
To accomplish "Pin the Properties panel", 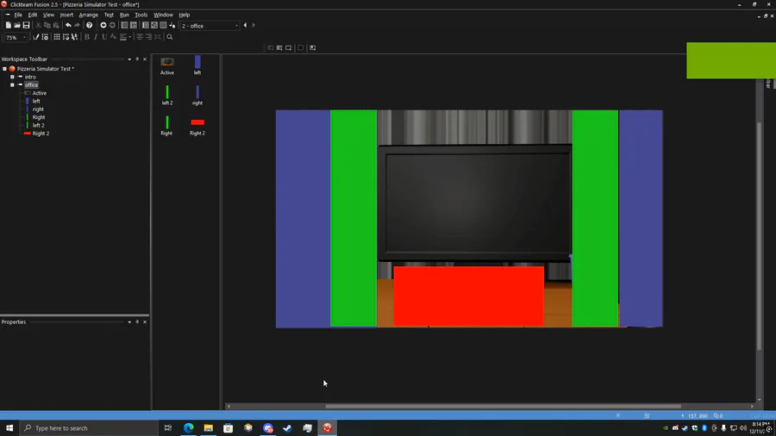I will click(137, 321).
